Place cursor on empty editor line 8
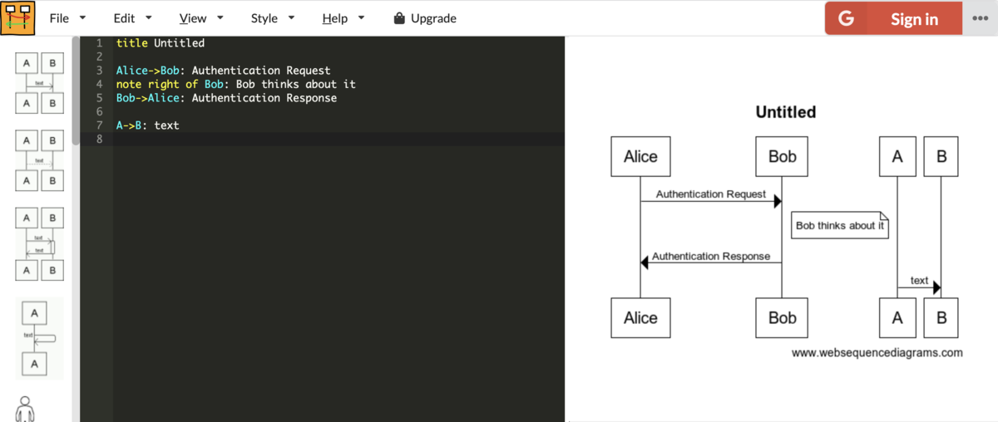 339,140
